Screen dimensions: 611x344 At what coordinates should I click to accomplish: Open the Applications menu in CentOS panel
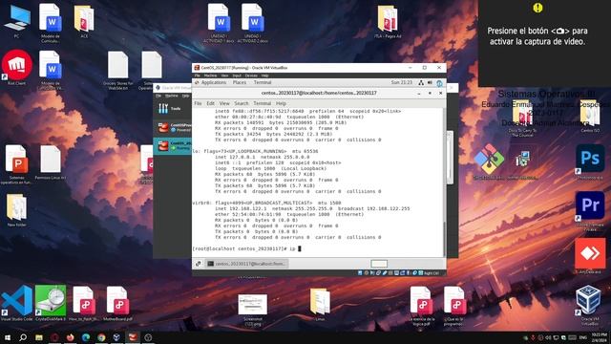pyautogui.click(x=213, y=83)
